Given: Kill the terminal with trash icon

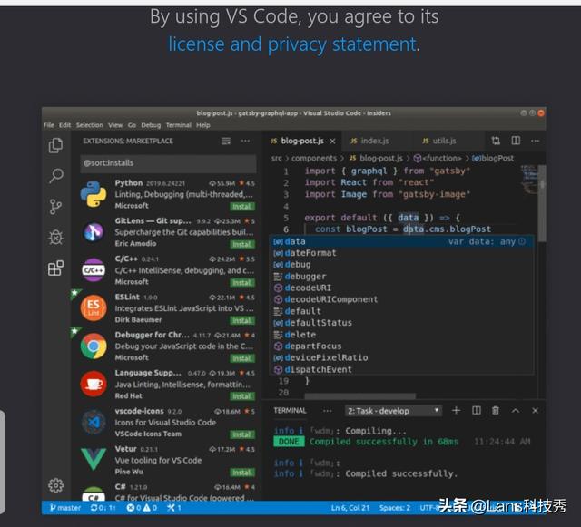Looking at the screenshot, I should [496, 410].
